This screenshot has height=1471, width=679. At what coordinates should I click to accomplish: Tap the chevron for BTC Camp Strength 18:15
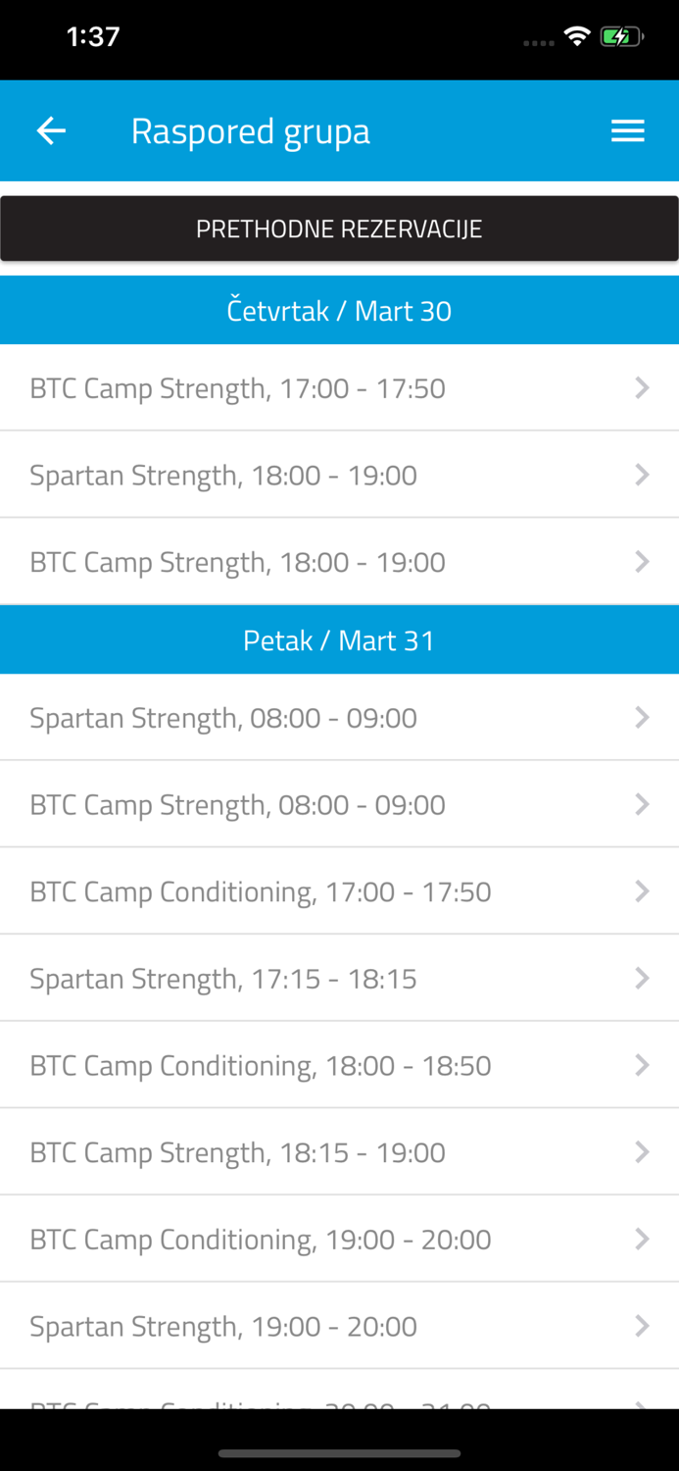(x=643, y=1150)
